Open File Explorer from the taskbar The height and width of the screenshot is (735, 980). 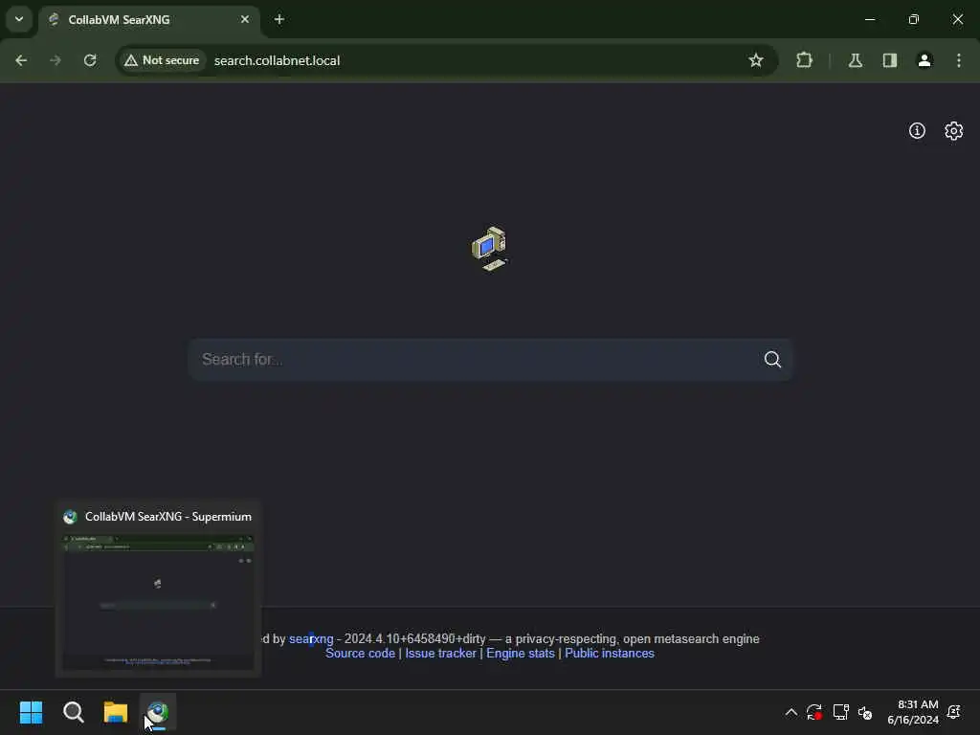point(116,712)
